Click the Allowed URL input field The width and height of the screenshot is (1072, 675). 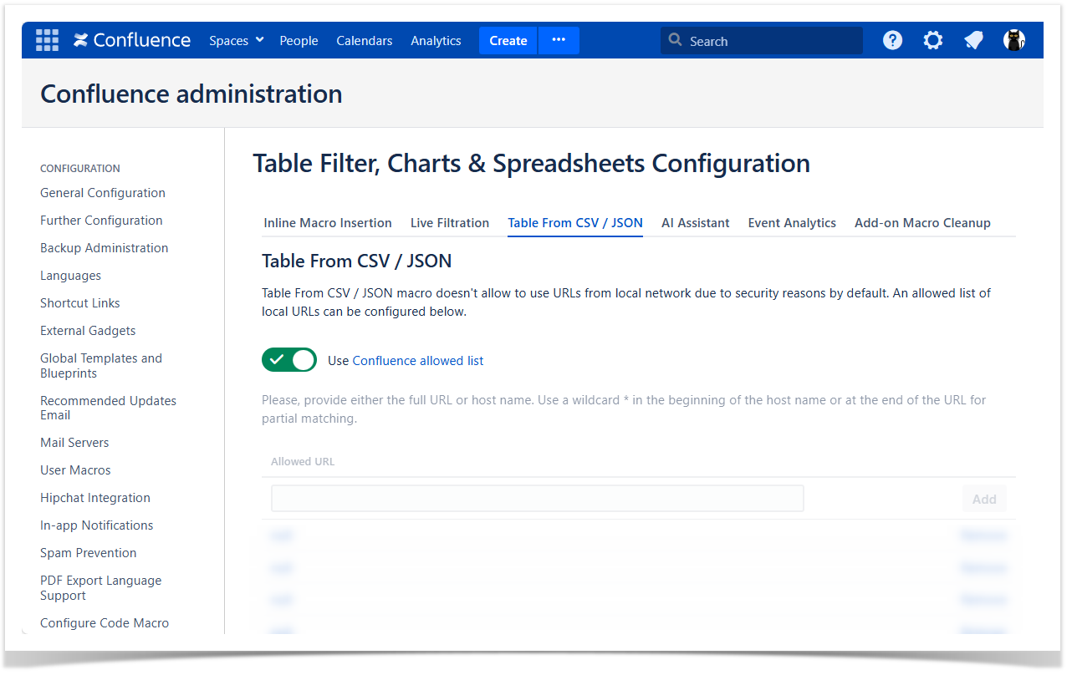pyautogui.click(x=537, y=499)
